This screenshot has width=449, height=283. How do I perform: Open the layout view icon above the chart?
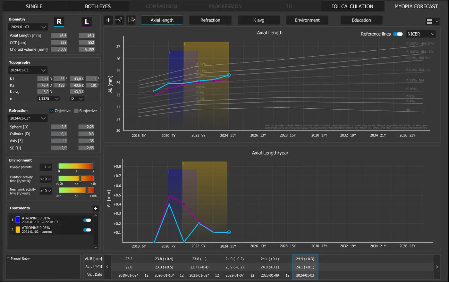(432, 21)
